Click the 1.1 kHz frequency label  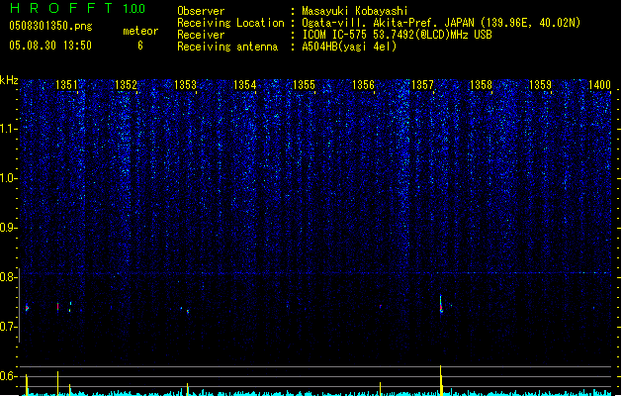click(8, 129)
